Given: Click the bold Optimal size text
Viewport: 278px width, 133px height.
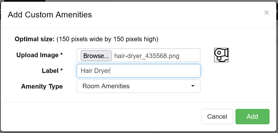Looking at the screenshot, I should coord(35,39).
